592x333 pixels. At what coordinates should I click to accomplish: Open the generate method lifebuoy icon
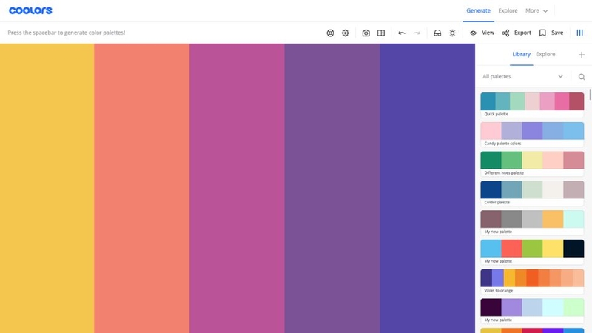[x=330, y=33]
